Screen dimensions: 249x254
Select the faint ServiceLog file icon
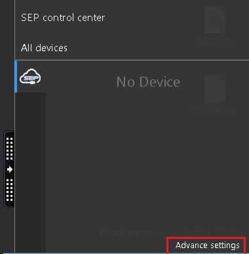coord(214,20)
